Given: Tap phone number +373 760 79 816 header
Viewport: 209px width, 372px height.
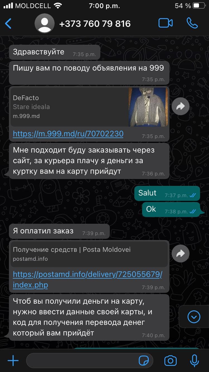Looking at the screenshot, I should click(95, 24).
